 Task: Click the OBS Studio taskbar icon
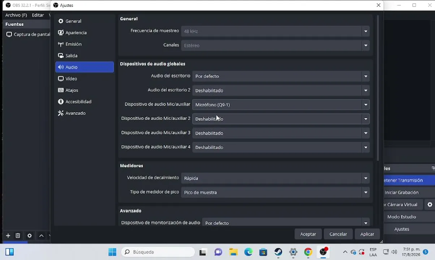[x=323, y=252]
